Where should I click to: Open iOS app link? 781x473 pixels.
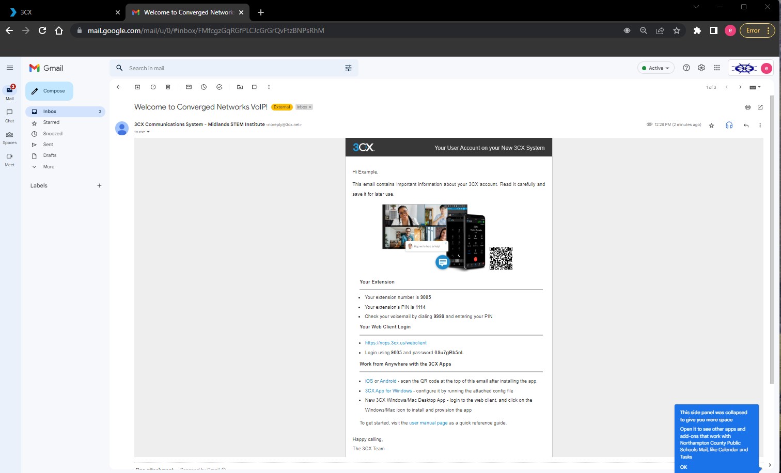(x=369, y=381)
